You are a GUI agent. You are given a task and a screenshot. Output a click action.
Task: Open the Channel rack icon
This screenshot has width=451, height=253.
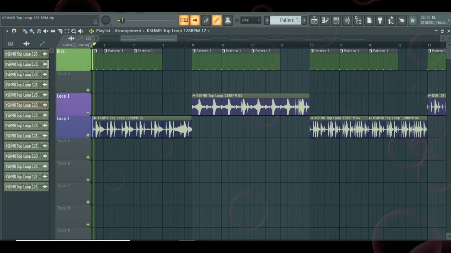tap(336, 20)
